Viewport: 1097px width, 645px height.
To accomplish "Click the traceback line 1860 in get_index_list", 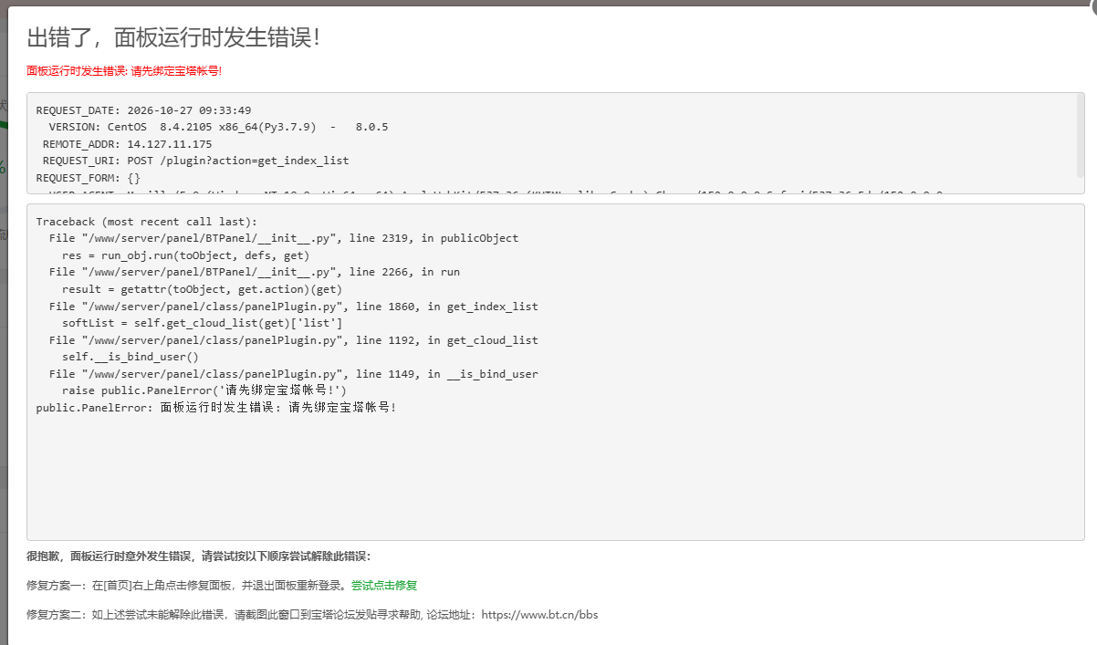I will 294,307.
